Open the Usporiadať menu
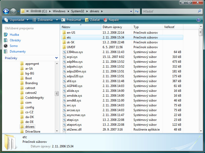The image size is (205, 153). coord(16,20)
